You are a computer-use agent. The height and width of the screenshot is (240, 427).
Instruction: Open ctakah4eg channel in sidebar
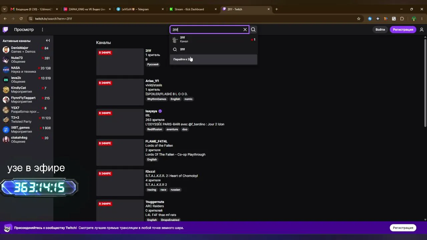27,140
